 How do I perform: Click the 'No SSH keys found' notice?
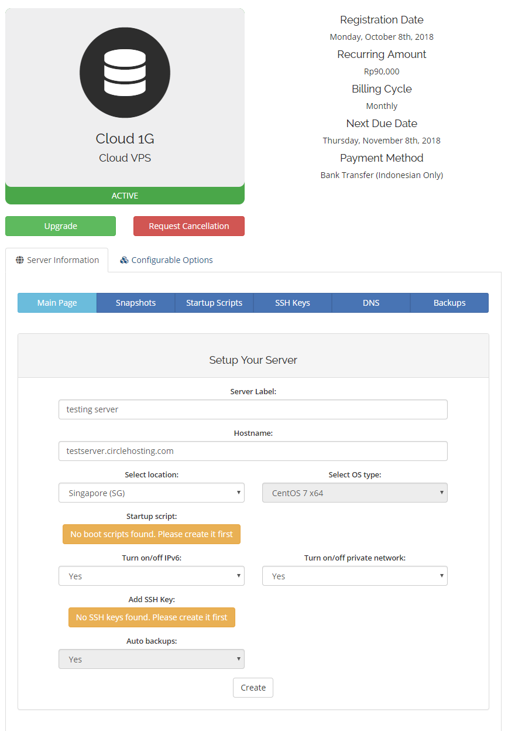click(152, 617)
